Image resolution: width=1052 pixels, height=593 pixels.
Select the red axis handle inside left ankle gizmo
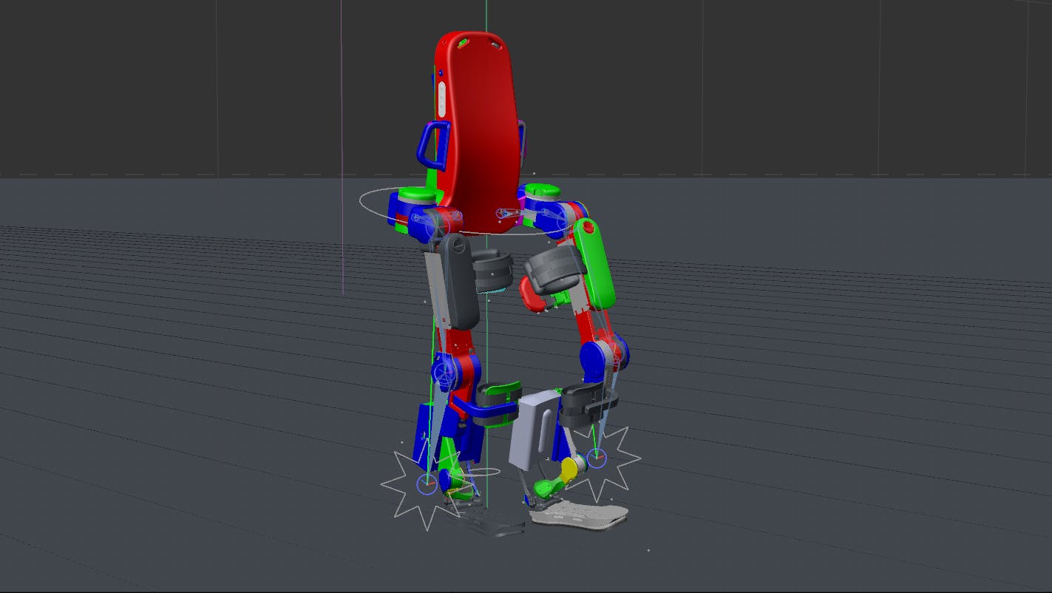click(432, 483)
